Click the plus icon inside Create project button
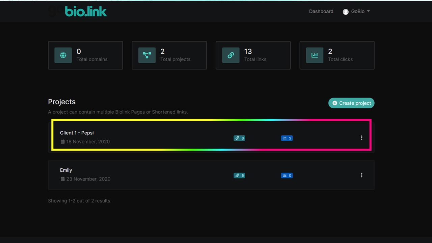Viewport: 432px width, 243px height. tap(335, 103)
